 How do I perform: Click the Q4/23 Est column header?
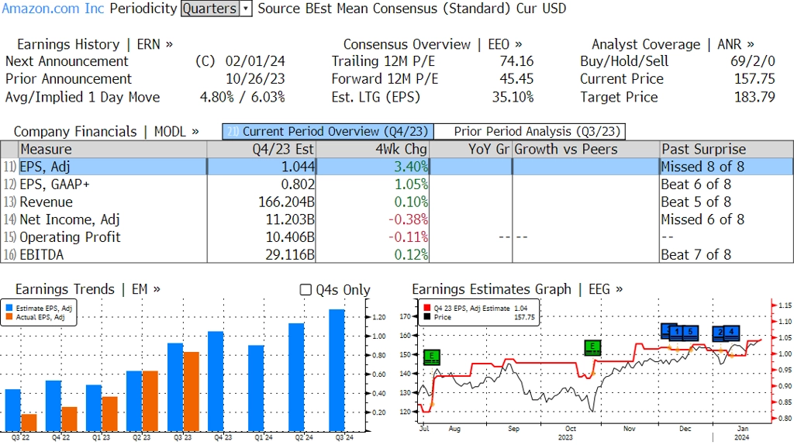pyautogui.click(x=261, y=150)
